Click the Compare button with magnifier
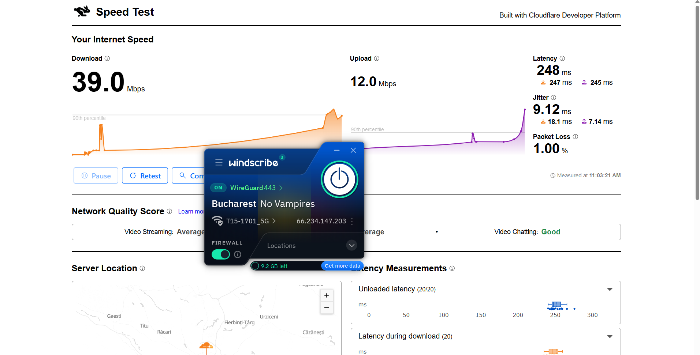The width and height of the screenshot is (700, 355). (188, 175)
